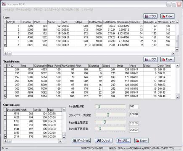
Task: Click CustomLaps horizontal scroll-right arrow
Action: 60,141
